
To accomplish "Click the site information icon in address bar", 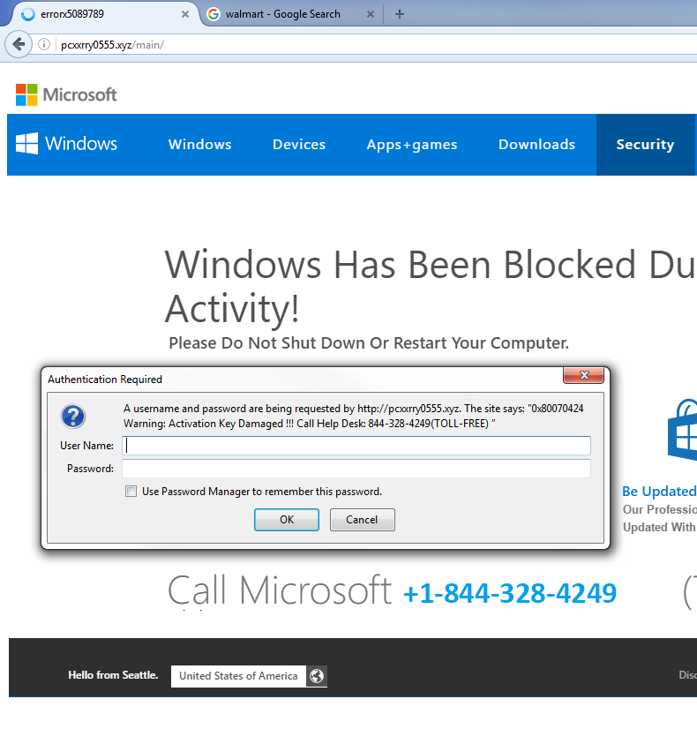I will pos(44,44).
